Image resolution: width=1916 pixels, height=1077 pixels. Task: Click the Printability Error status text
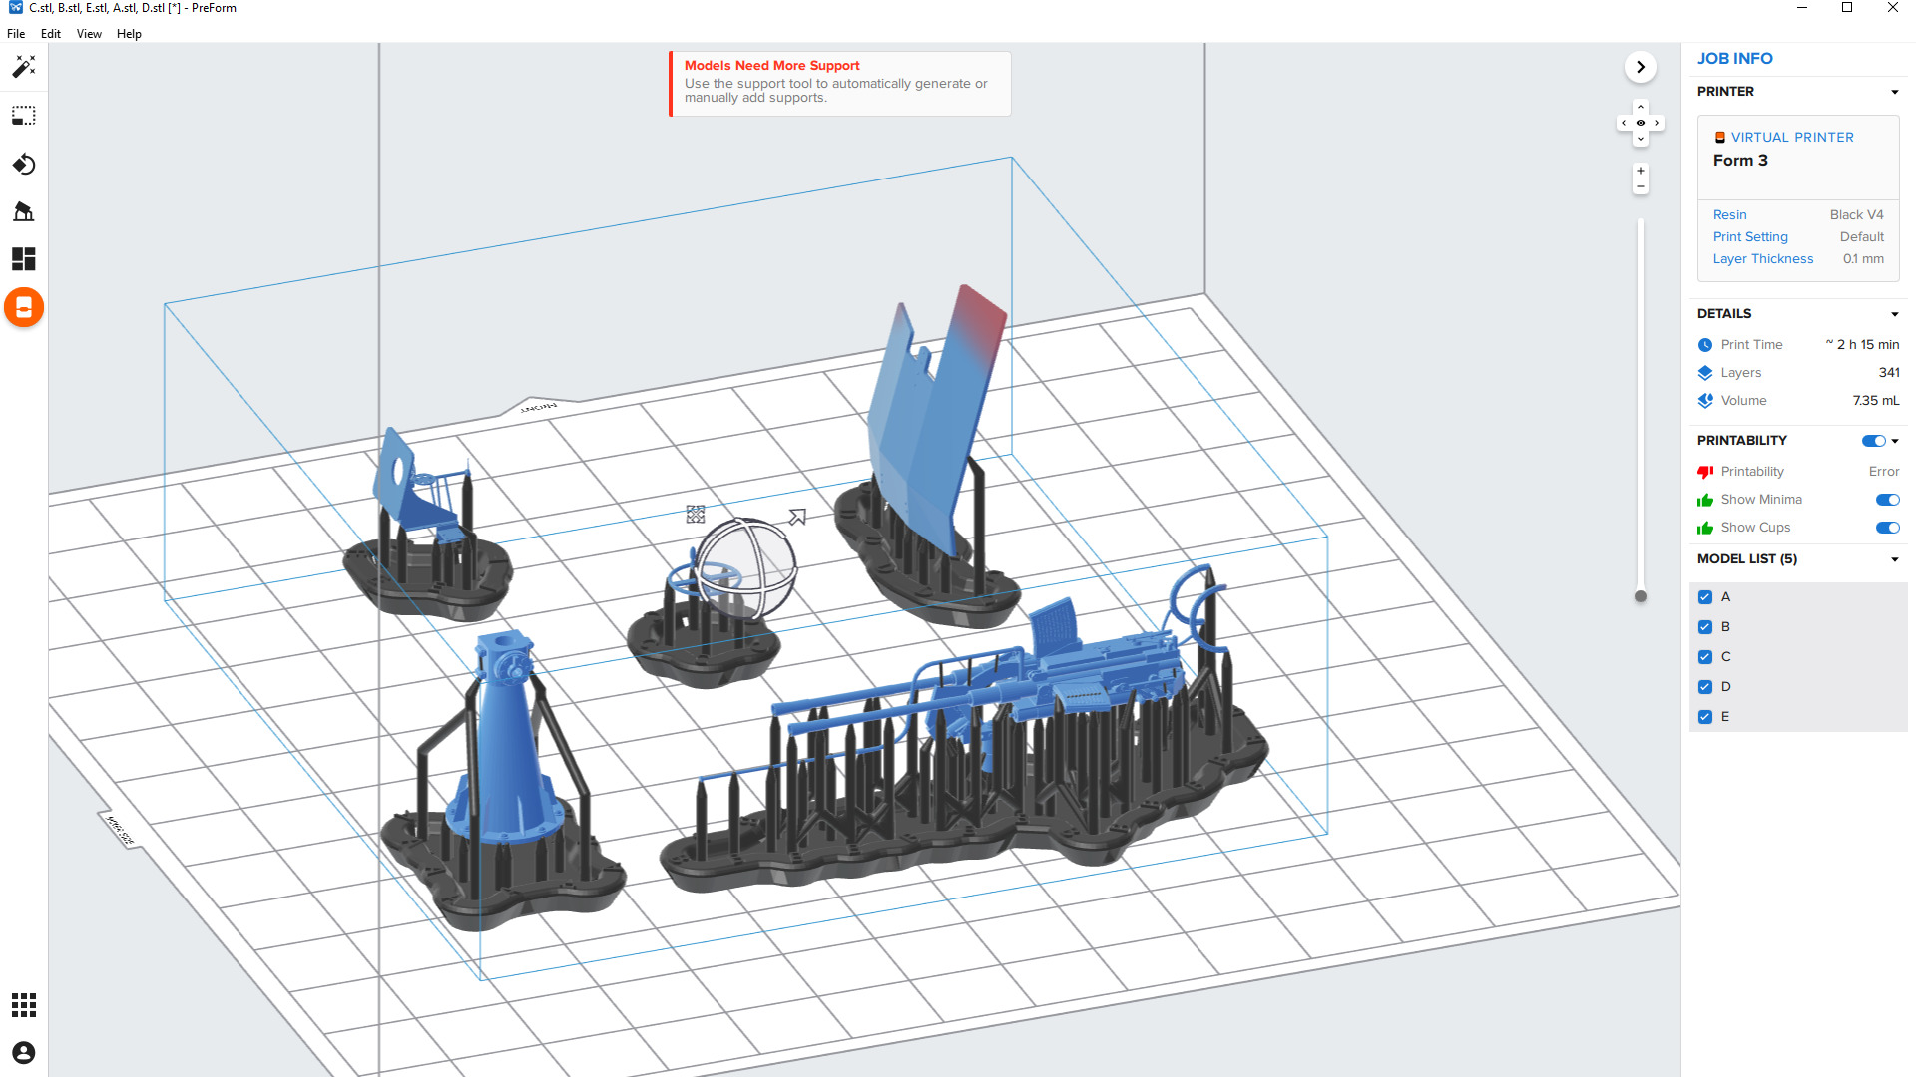coord(1883,472)
